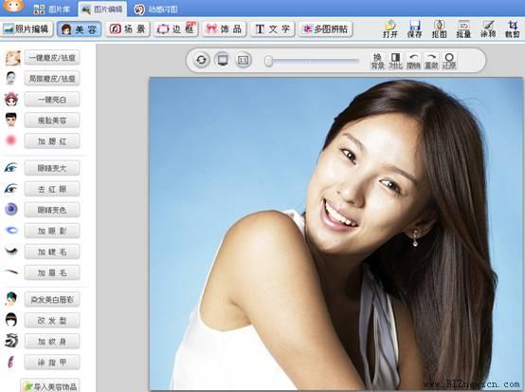
Task: Toggle the 对比 compare view
Action: tap(395, 61)
